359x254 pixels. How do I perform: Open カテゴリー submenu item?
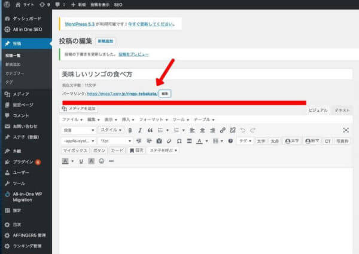14,73
